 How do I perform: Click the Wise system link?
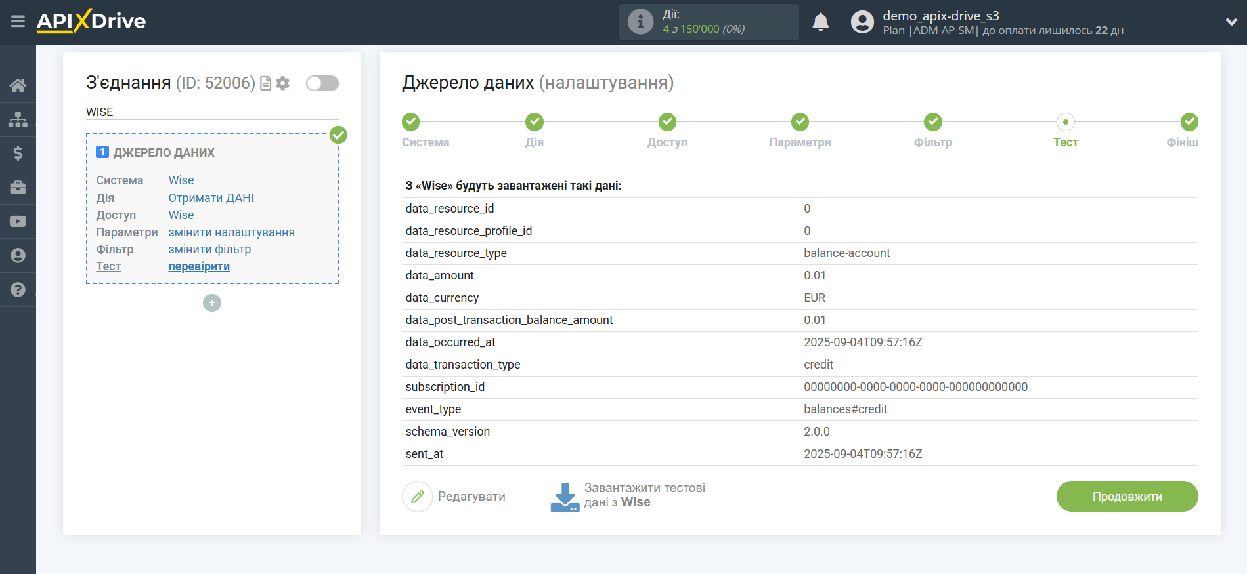tap(181, 180)
